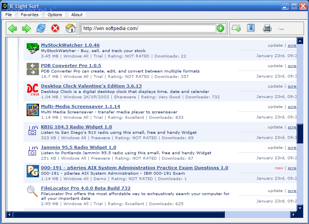Open Desktop Clock Valentine's Edition 3.6.13 link
309x224 pixels.
click(91, 86)
